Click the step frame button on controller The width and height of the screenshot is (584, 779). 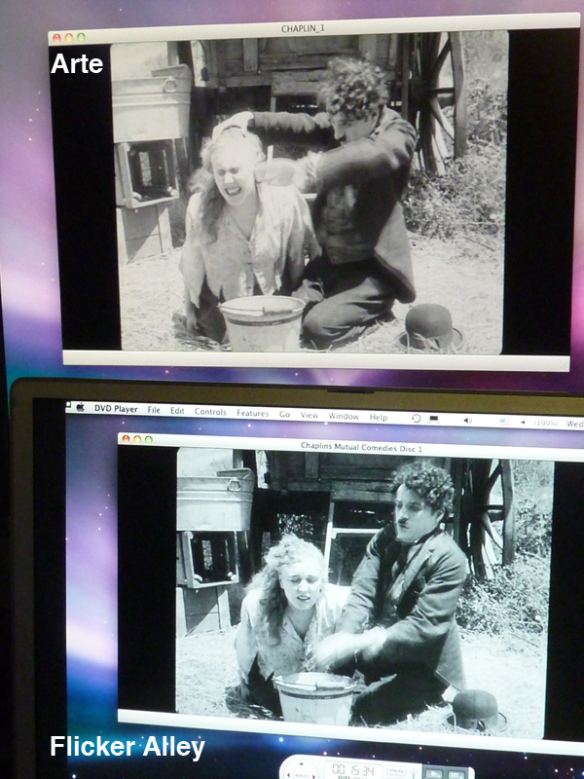(x=455, y=775)
